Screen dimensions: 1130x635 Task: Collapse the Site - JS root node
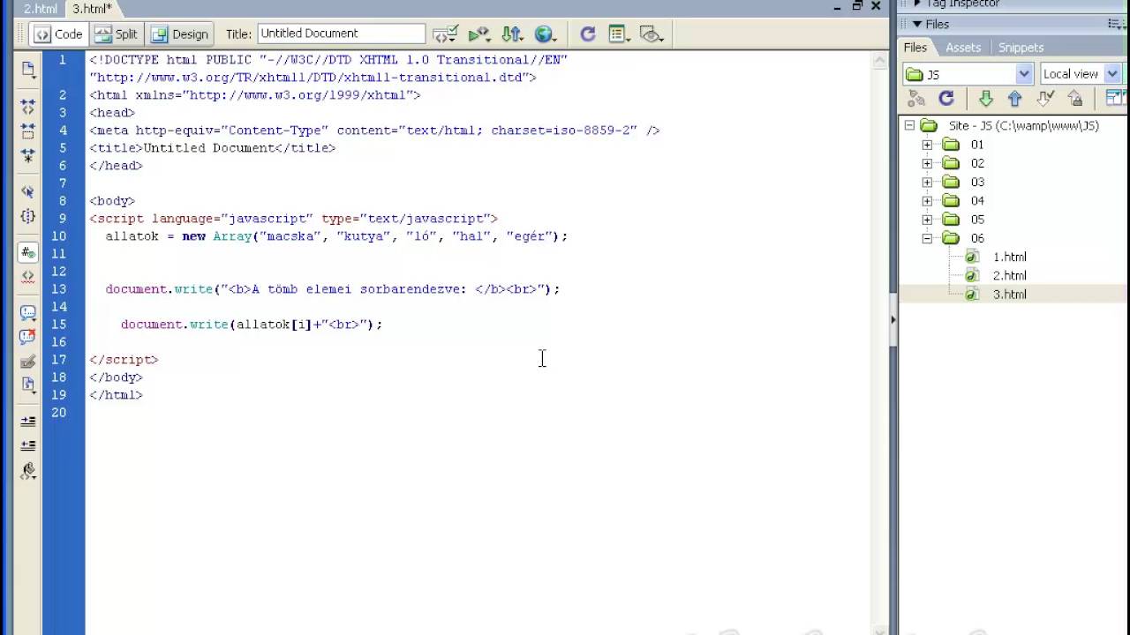pos(909,126)
